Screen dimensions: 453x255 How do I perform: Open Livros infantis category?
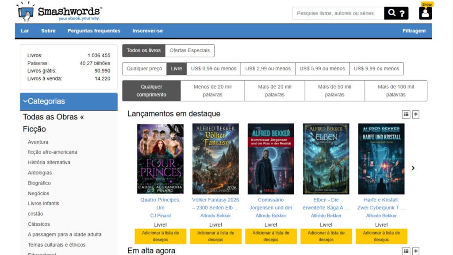pos(43,204)
